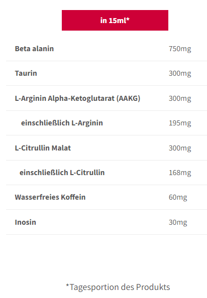Click the '*Tagesportion des Produkts' footnote
207x298 pixels.
118,287
